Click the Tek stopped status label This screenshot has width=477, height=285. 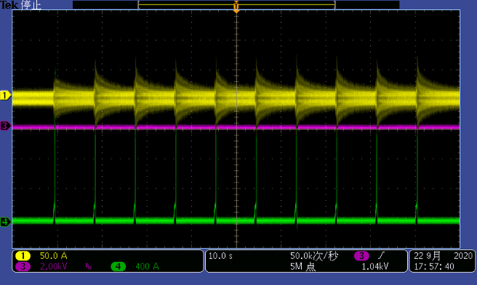(21, 5)
